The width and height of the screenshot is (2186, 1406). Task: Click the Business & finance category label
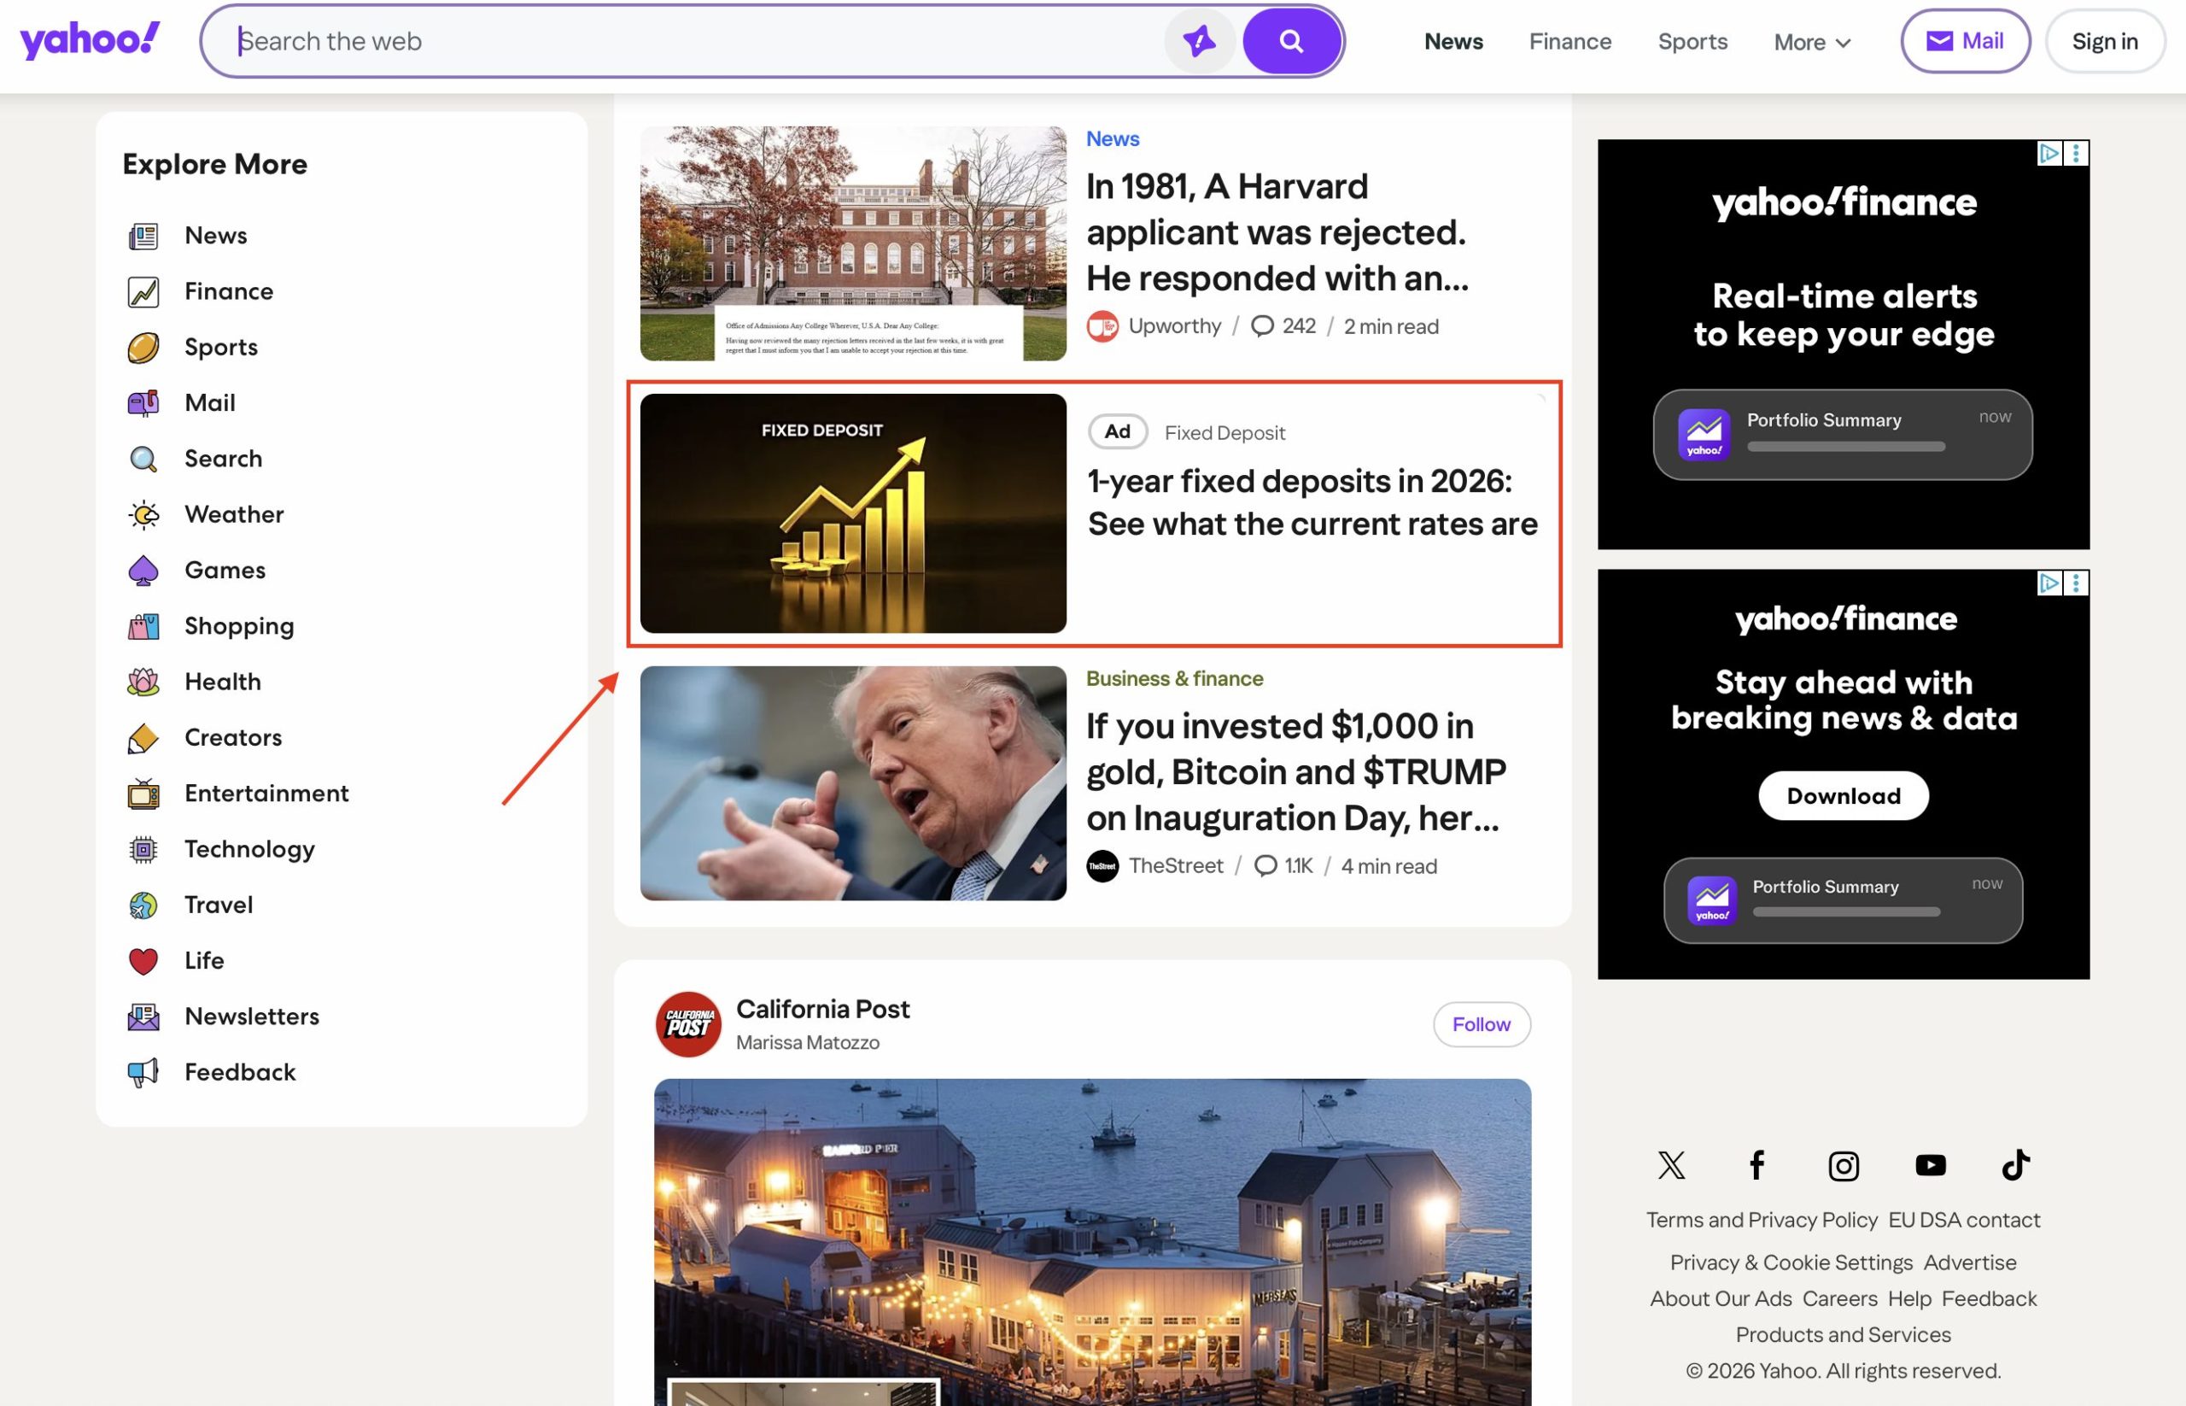tap(1174, 678)
